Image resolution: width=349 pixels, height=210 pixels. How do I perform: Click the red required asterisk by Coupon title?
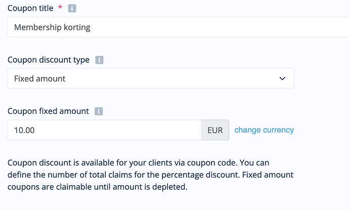60,8
